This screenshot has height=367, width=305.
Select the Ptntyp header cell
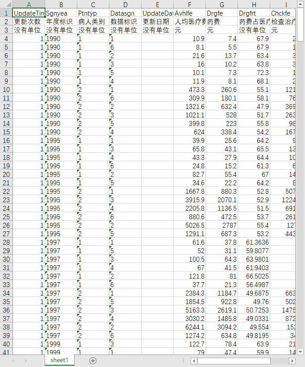tap(93, 13)
